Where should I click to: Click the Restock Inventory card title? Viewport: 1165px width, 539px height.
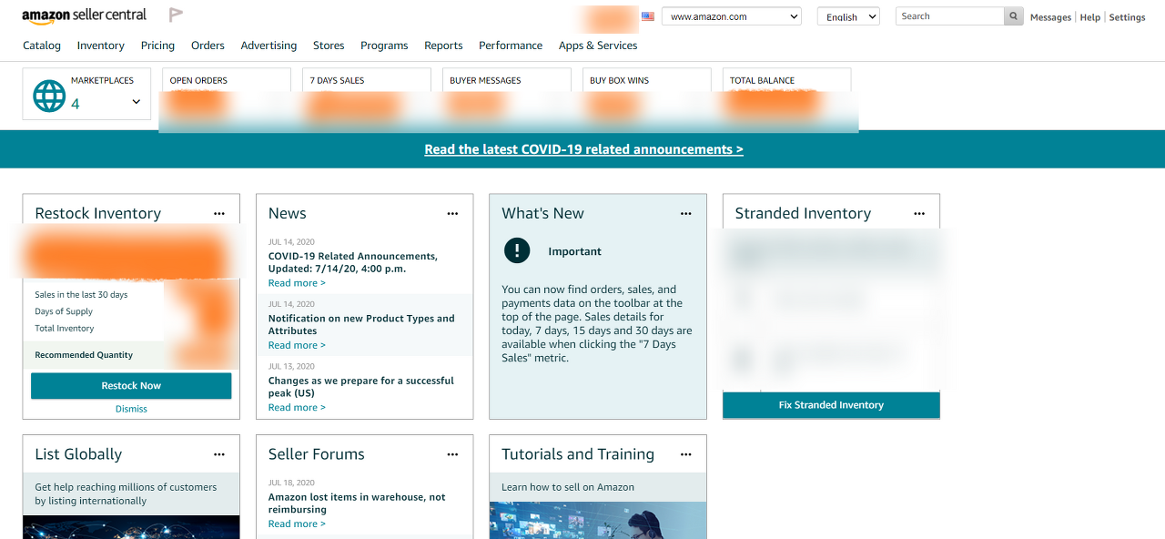98,213
